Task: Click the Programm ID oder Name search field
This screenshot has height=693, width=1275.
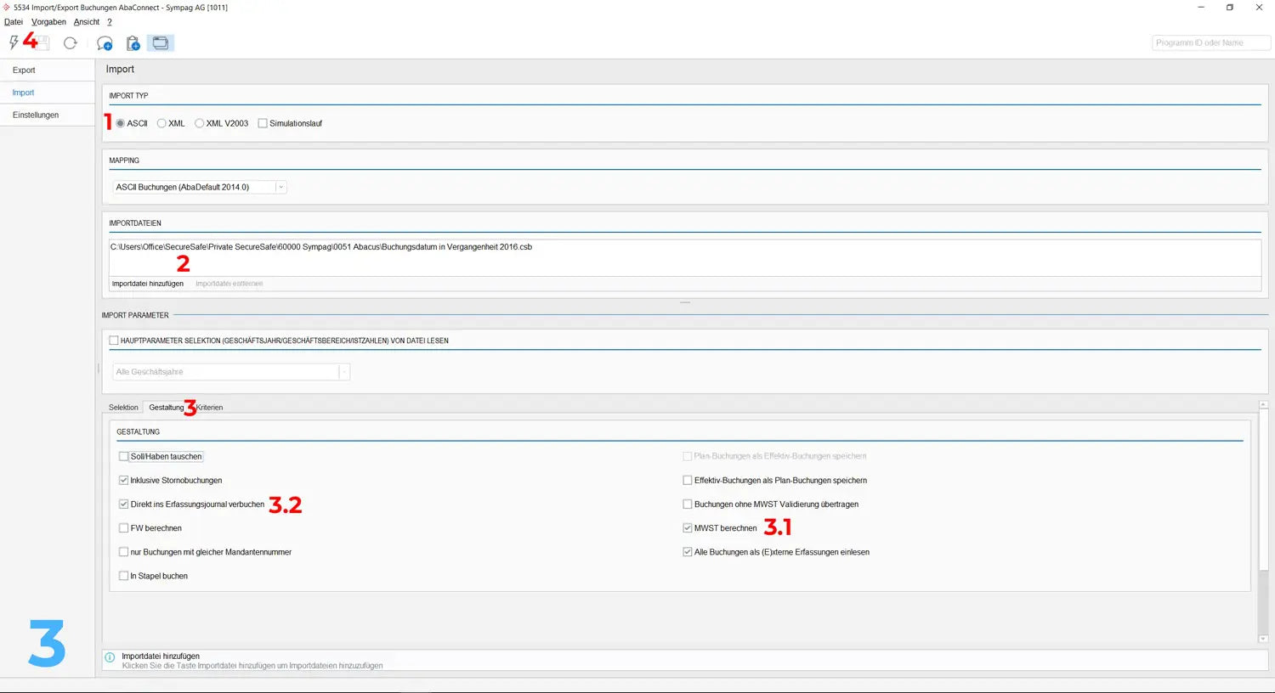Action: coord(1210,42)
